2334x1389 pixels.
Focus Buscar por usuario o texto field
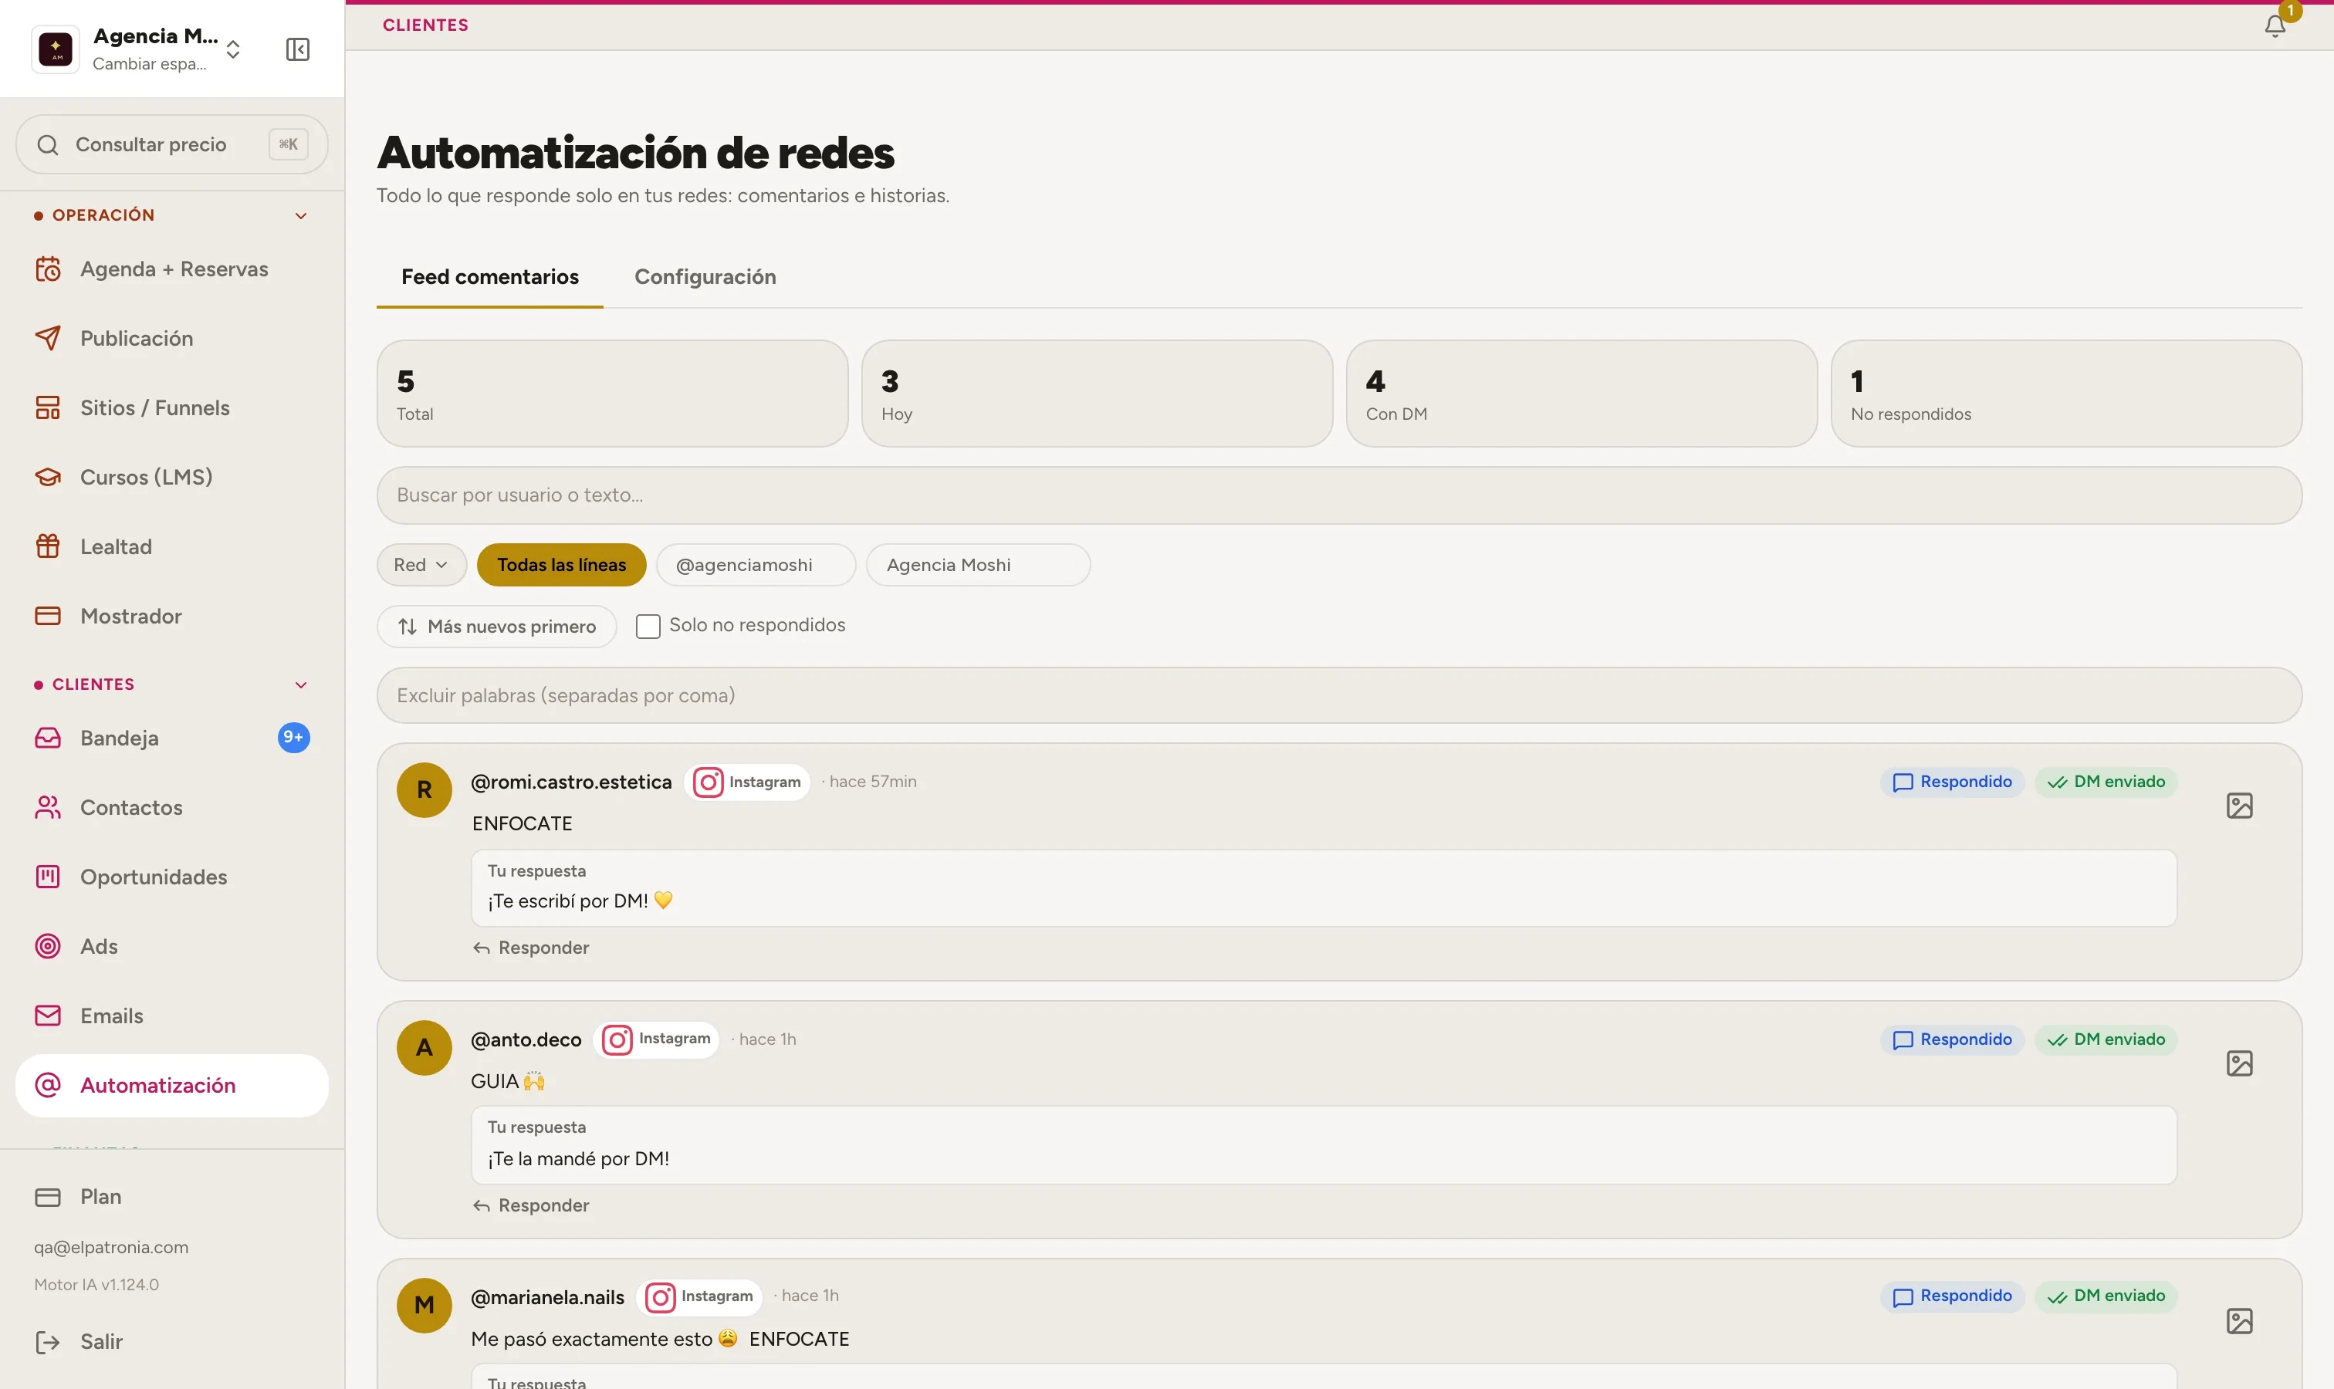pyautogui.click(x=1339, y=496)
